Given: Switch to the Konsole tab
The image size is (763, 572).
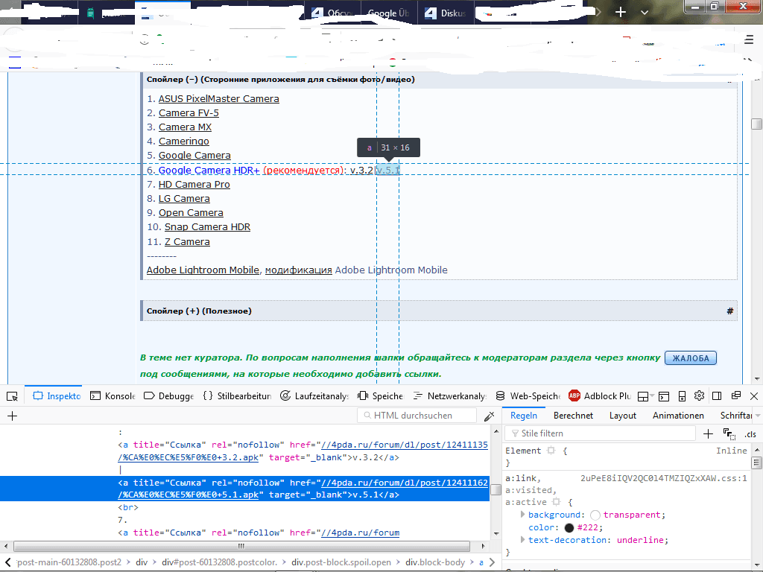Looking at the screenshot, I should coord(113,396).
